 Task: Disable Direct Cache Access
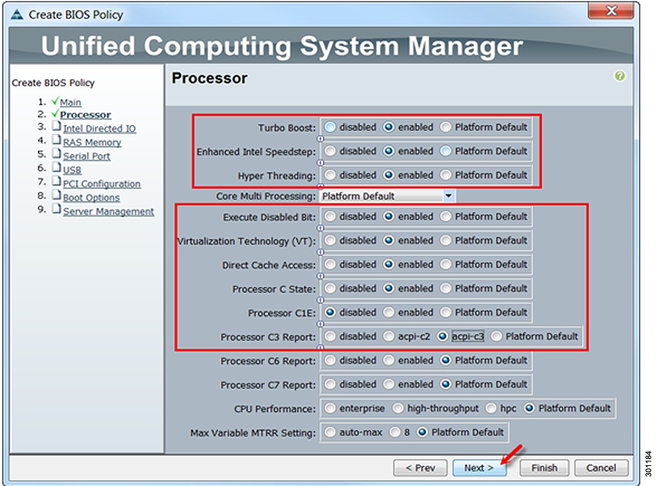pyautogui.click(x=330, y=265)
